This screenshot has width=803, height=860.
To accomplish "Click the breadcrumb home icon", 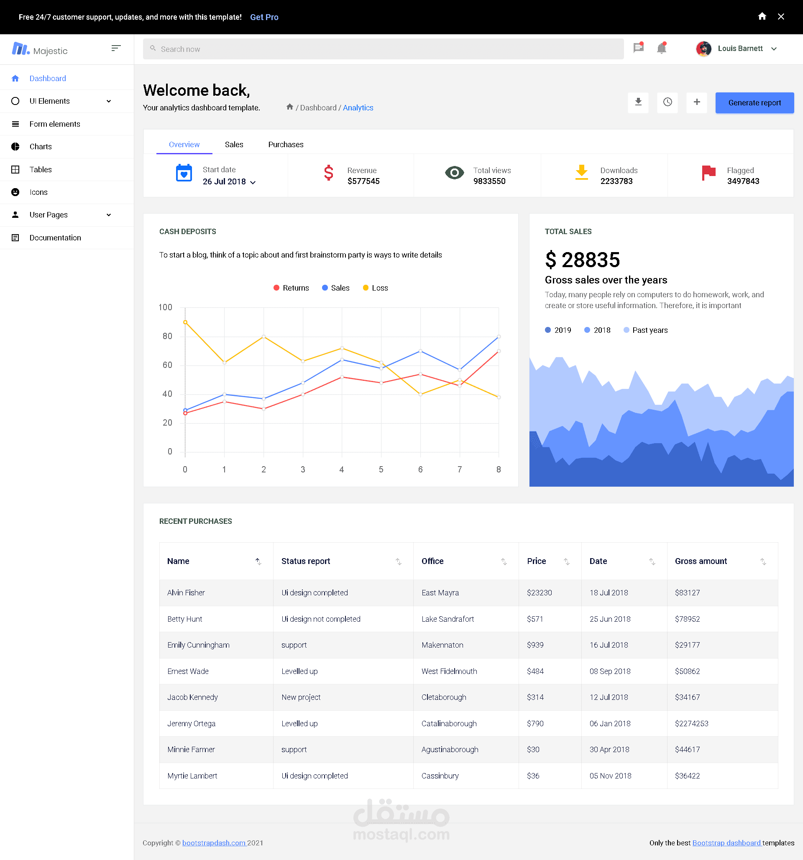I will point(289,107).
